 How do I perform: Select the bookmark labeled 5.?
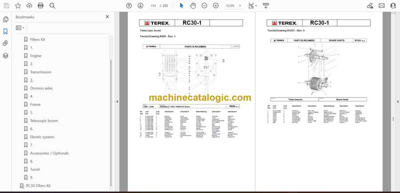[32, 113]
